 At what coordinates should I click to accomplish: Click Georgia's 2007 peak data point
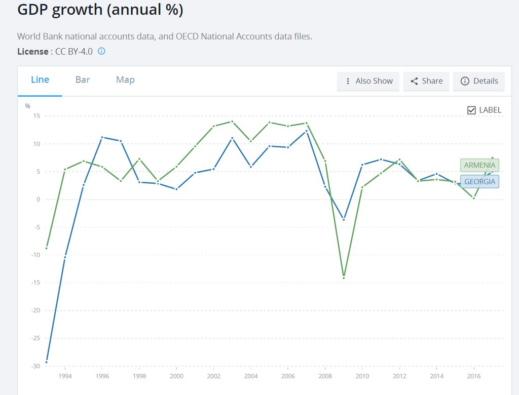(306, 131)
